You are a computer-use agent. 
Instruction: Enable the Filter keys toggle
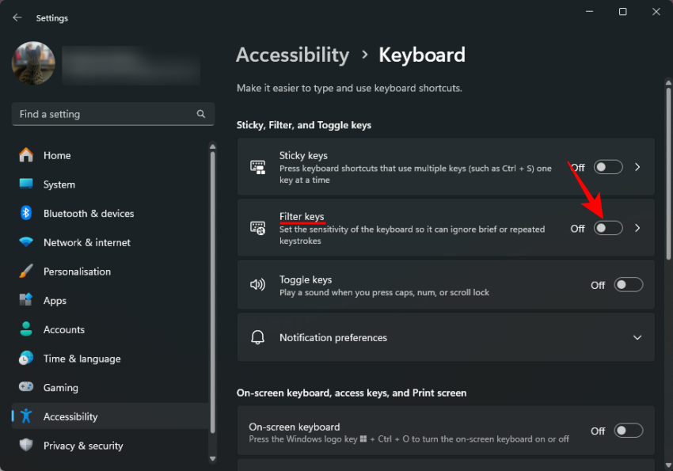(607, 227)
